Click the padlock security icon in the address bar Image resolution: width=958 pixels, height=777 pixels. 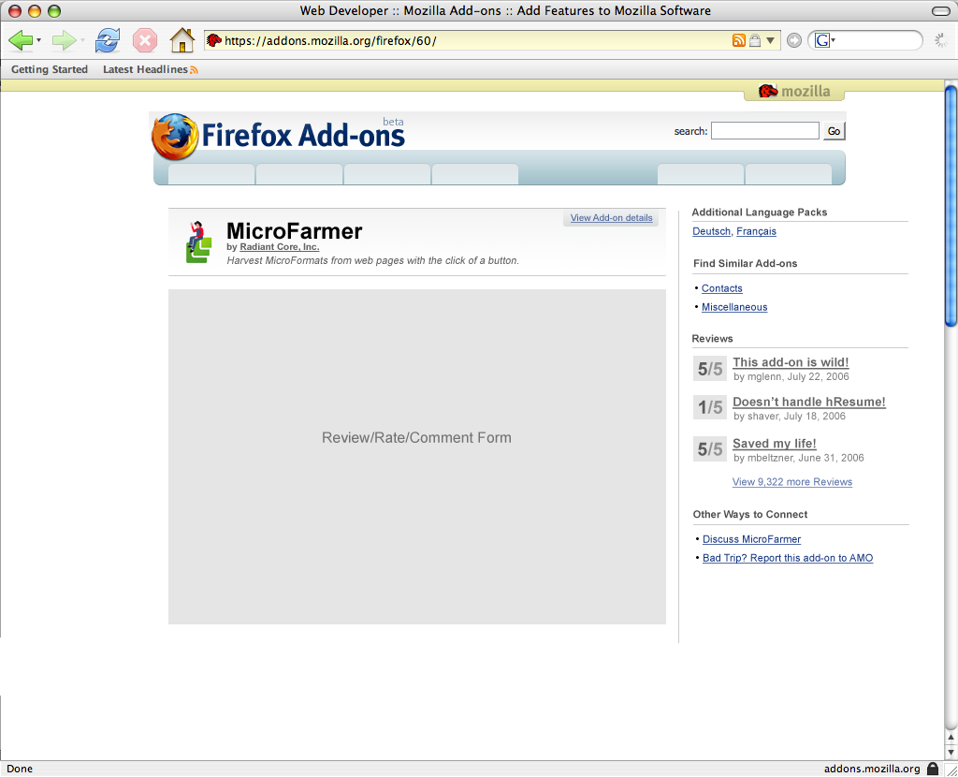click(755, 40)
